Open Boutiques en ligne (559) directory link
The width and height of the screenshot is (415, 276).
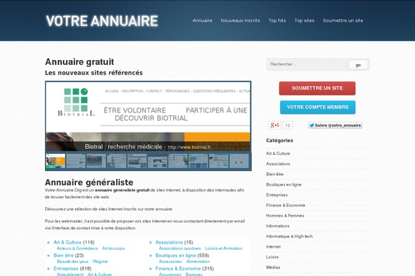coord(176,255)
